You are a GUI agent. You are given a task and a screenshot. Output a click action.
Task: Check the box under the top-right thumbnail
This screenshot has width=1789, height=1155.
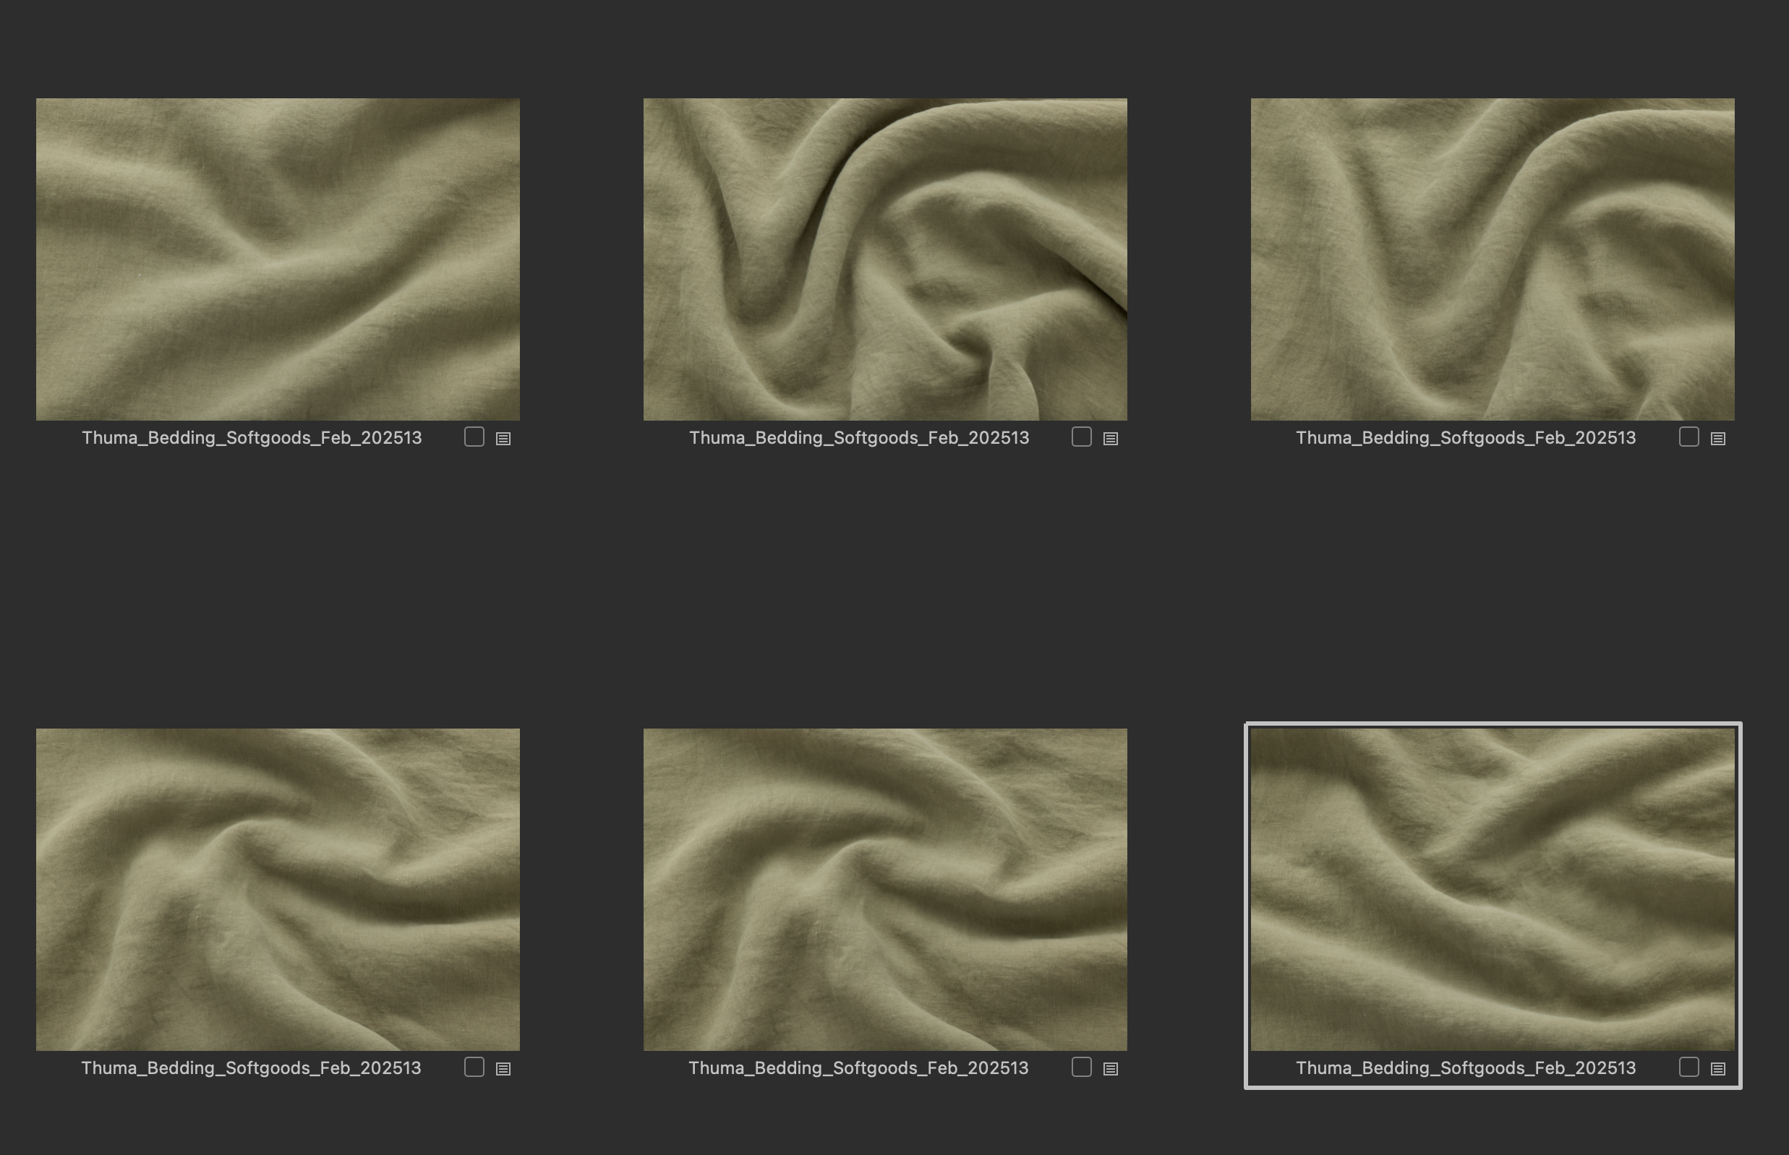pos(1688,437)
